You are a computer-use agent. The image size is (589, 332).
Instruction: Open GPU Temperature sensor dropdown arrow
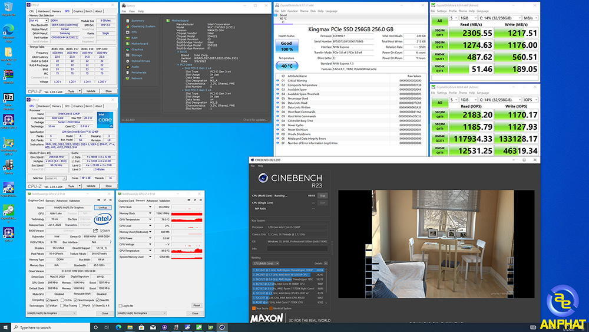click(150, 219)
